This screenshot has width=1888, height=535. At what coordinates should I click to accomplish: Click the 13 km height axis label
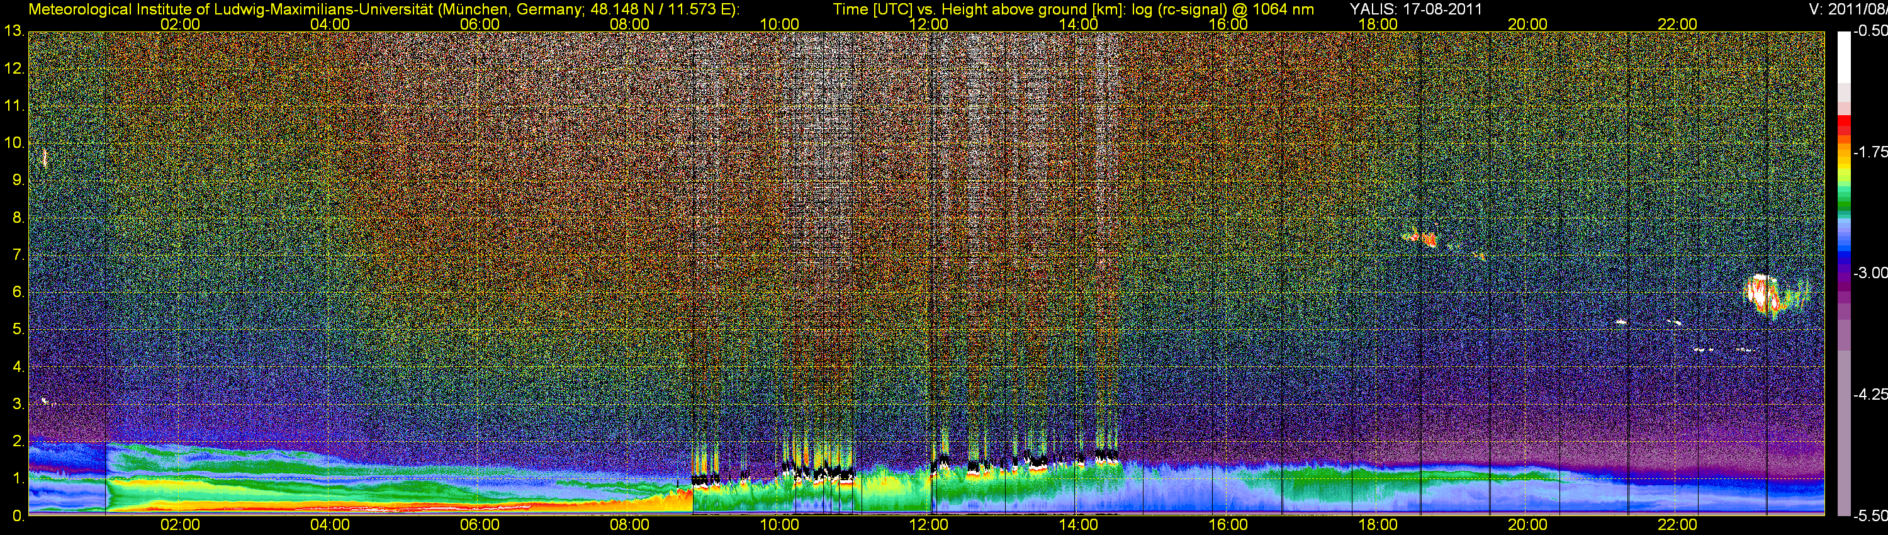(x=14, y=31)
